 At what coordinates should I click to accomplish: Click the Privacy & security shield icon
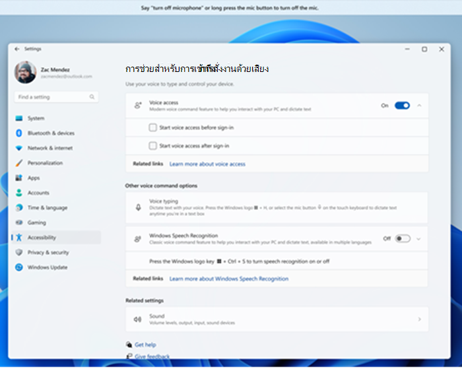point(19,252)
